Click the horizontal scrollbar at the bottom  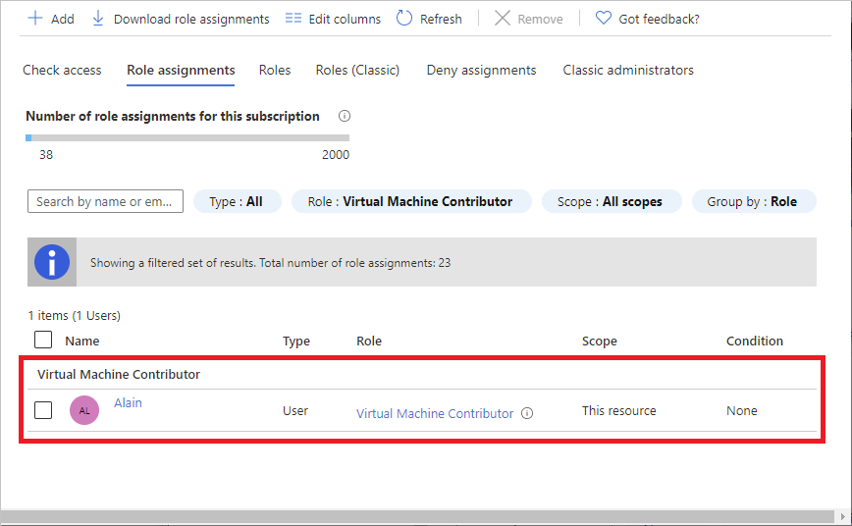tap(422, 516)
